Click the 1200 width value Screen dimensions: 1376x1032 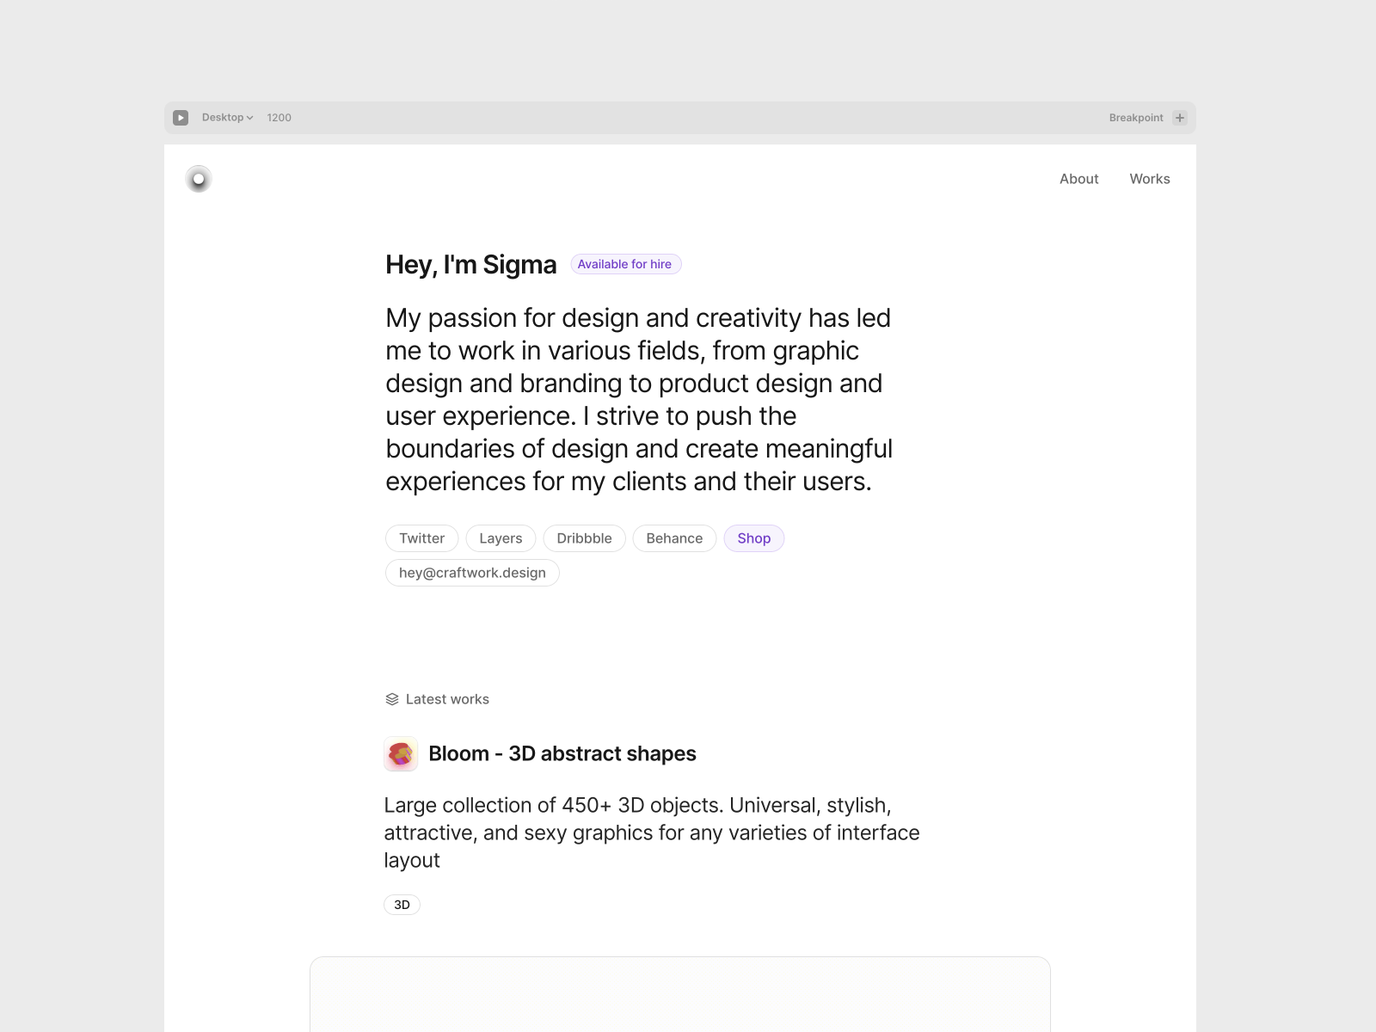[x=279, y=118]
